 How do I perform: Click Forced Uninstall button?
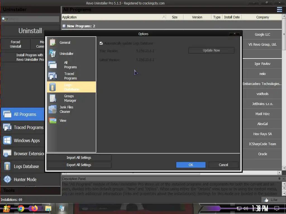pyautogui.click(x=16, y=44)
